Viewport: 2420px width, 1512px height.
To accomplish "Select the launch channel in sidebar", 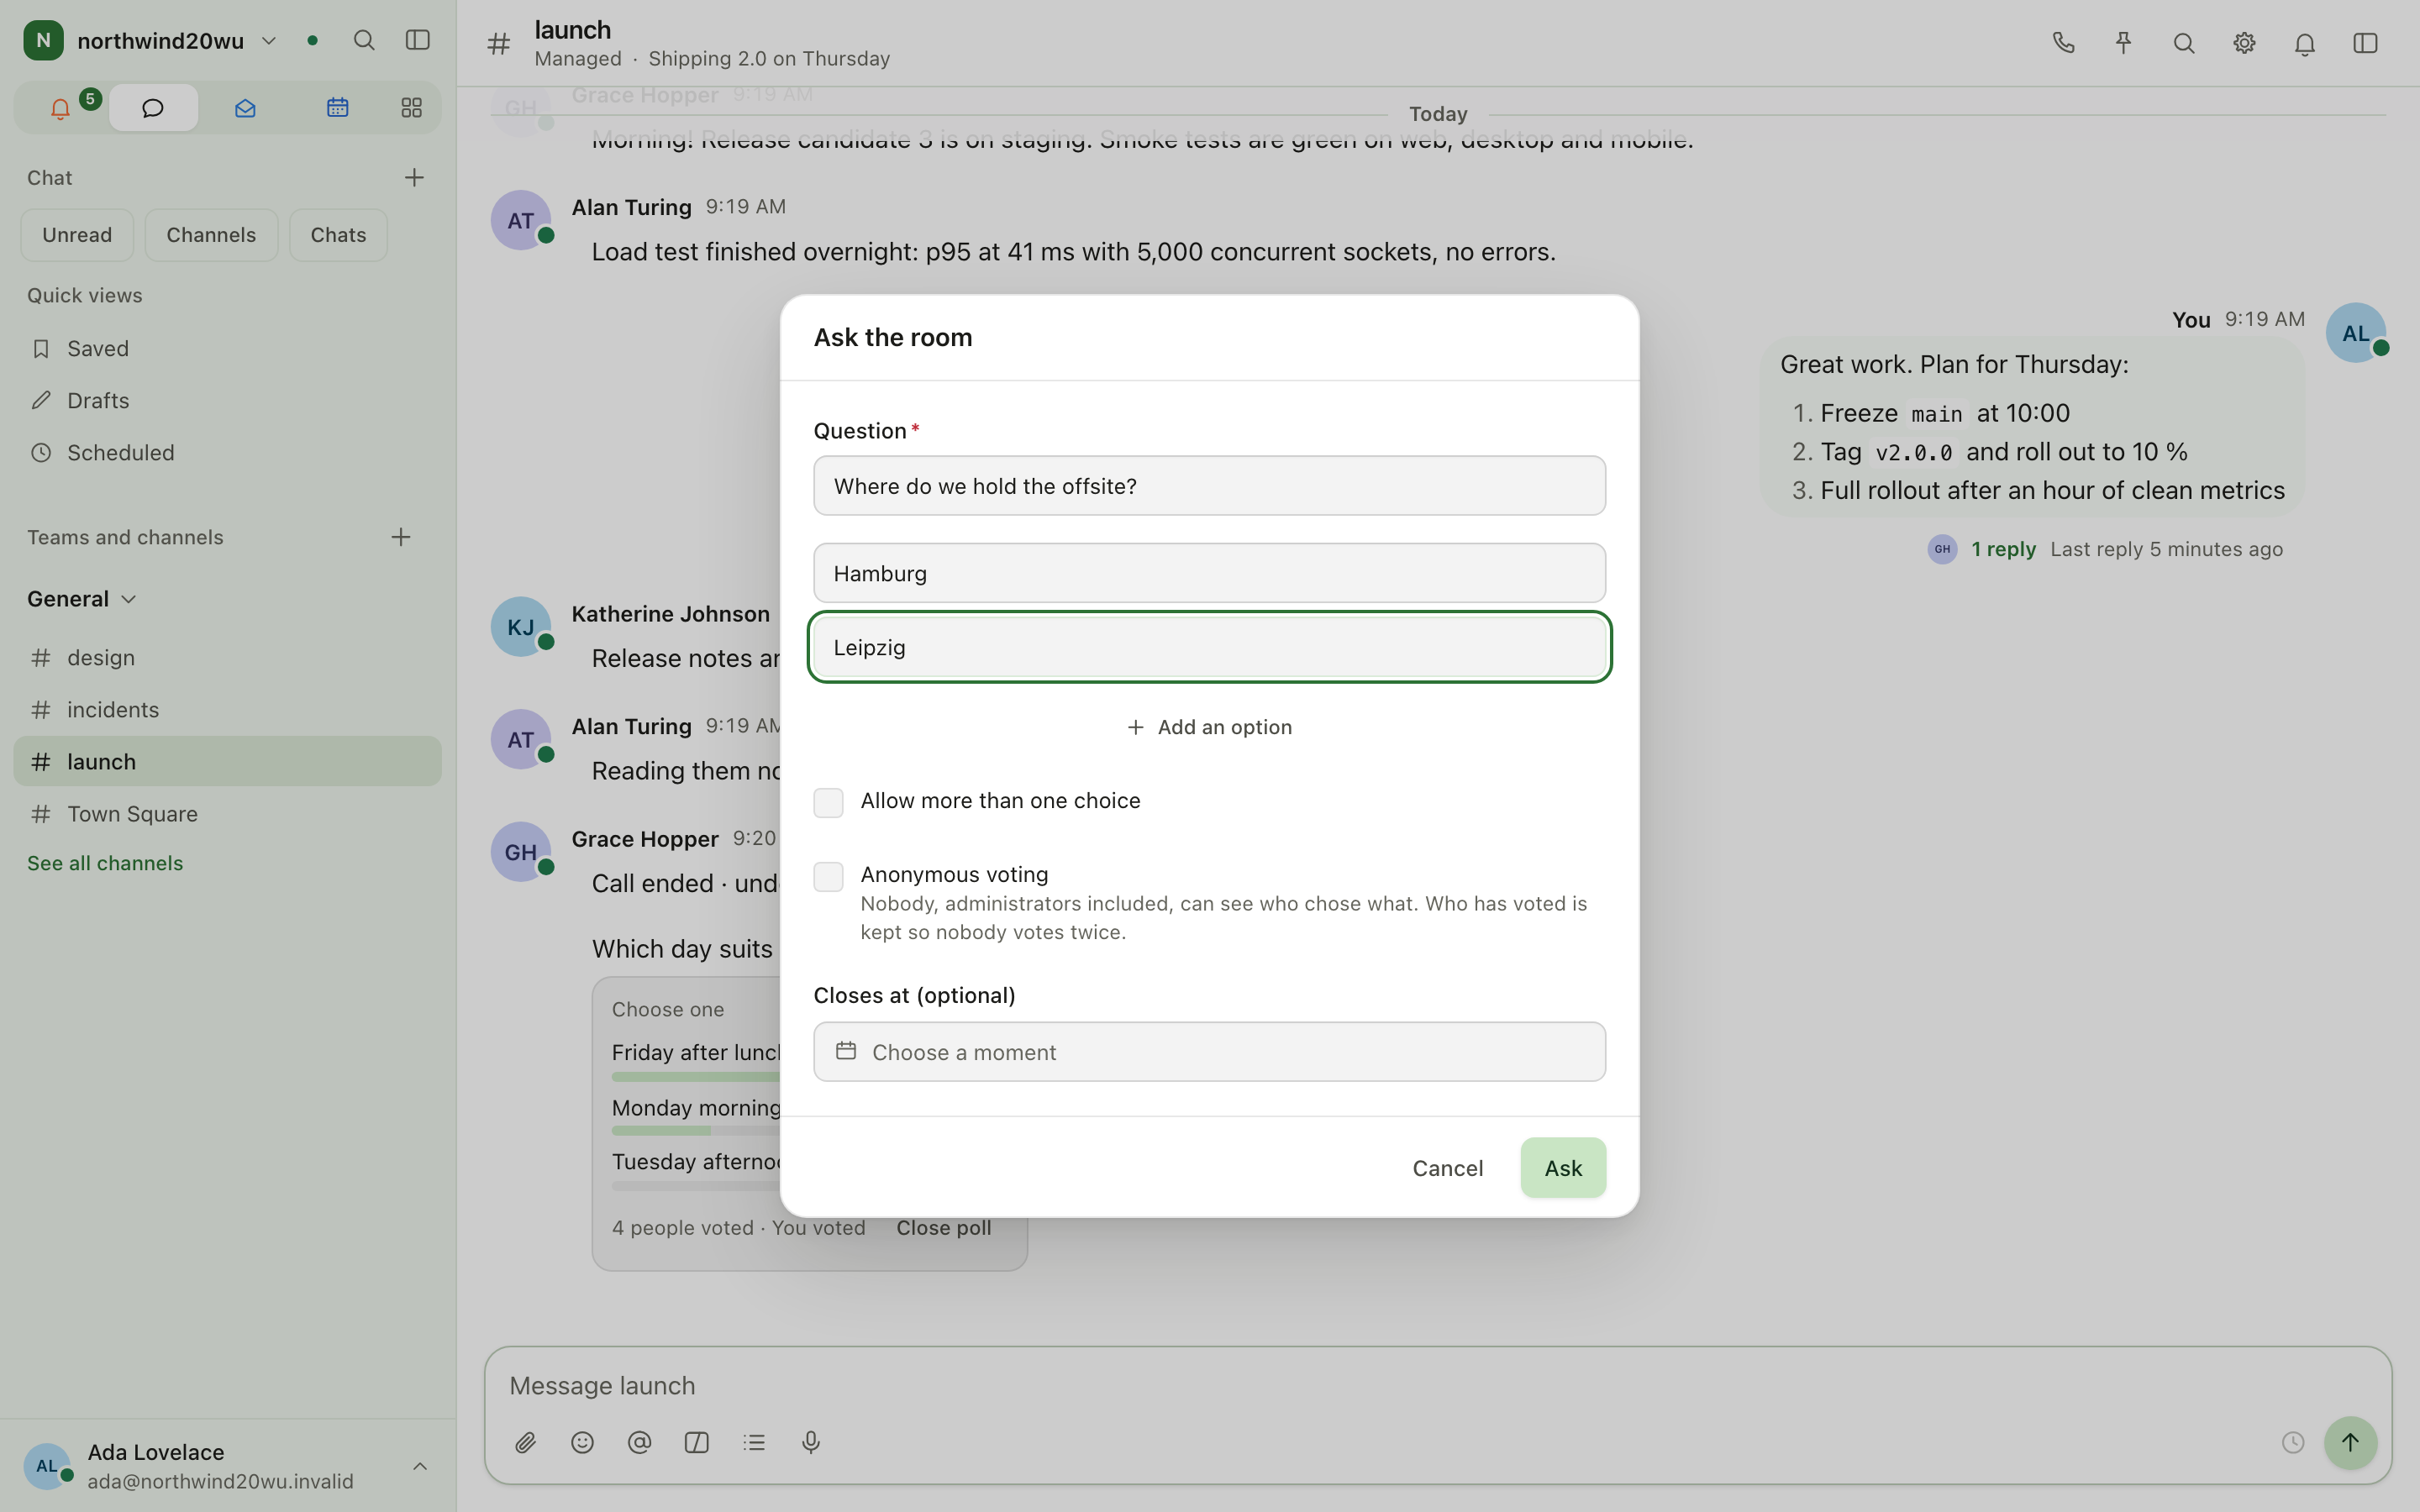I will [x=227, y=761].
